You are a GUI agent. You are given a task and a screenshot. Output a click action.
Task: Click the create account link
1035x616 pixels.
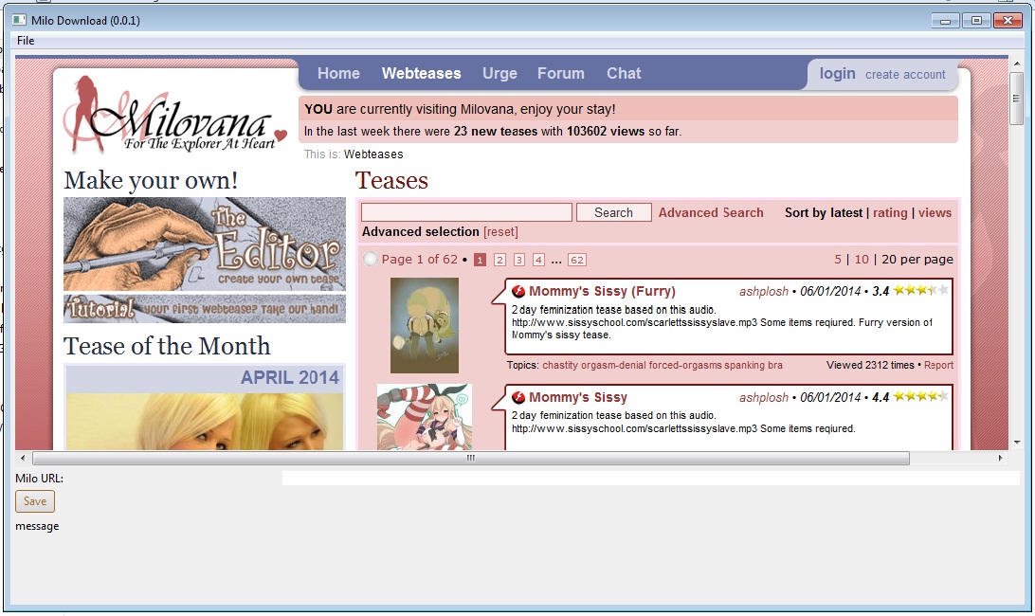click(905, 75)
